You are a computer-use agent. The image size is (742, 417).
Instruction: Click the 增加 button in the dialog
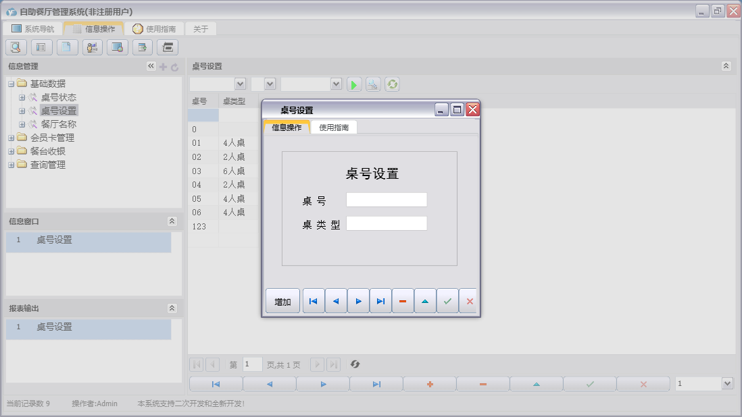pyautogui.click(x=282, y=302)
